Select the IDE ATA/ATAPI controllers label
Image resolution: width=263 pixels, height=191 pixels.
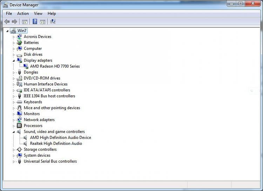click(47, 90)
